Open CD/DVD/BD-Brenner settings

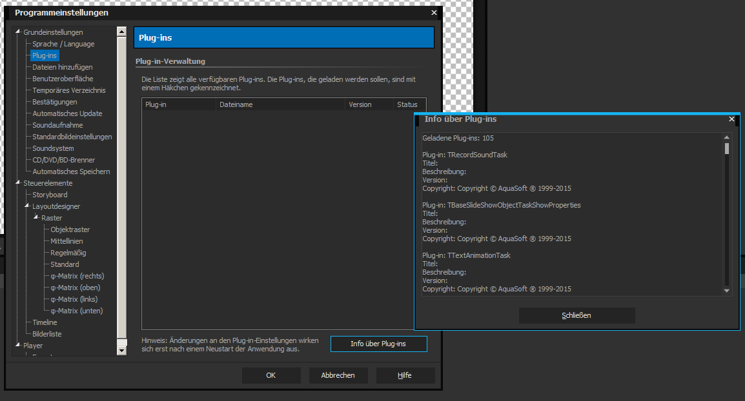tap(63, 160)
